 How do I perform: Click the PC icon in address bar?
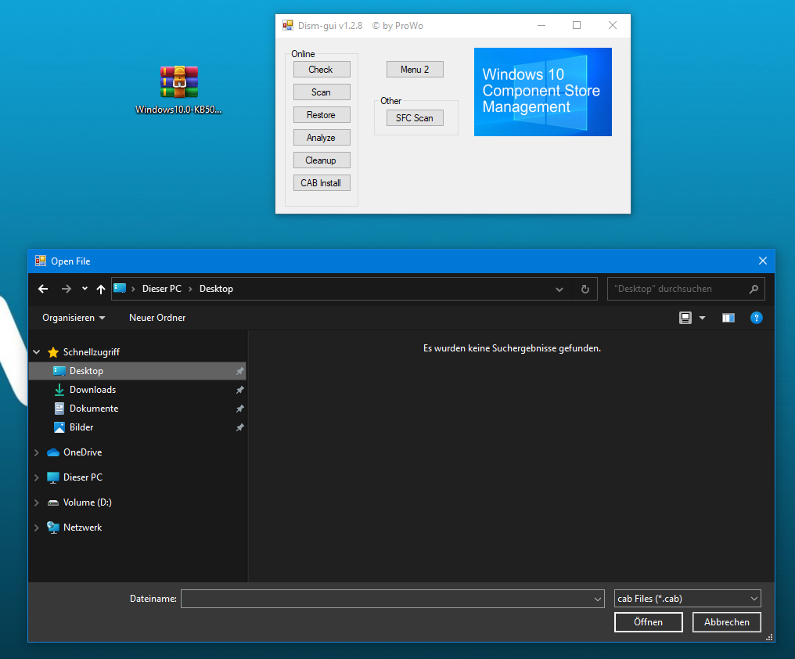tap(120, 288)
